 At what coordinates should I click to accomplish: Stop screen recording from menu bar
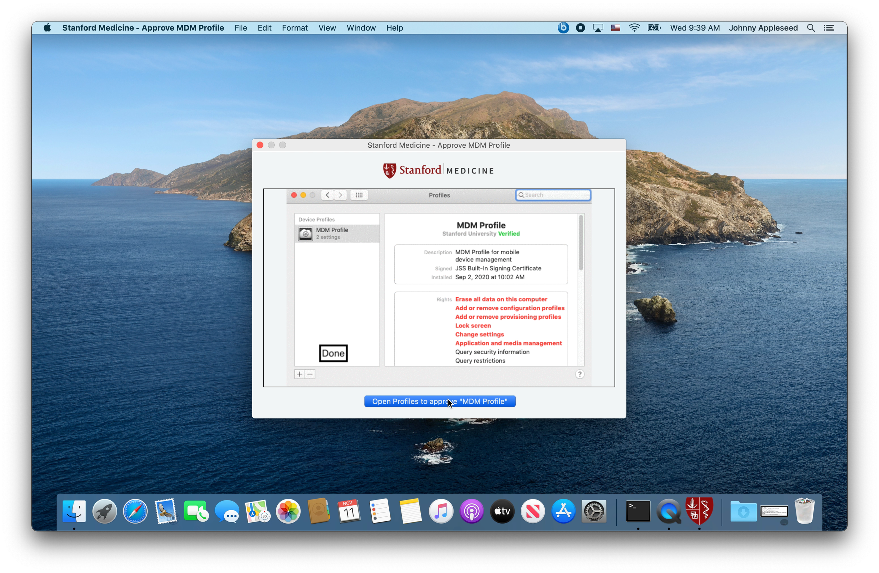coord(581,28)
